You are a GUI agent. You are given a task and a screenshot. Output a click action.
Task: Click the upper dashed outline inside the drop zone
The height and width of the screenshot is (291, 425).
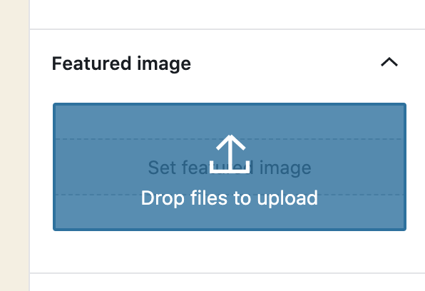click(x=230, y=139)
